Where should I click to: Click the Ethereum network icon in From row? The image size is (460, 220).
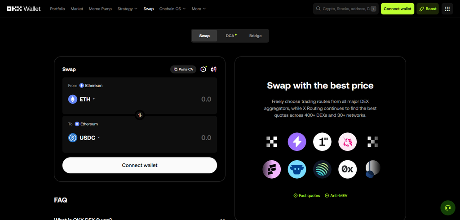point(82,85)
